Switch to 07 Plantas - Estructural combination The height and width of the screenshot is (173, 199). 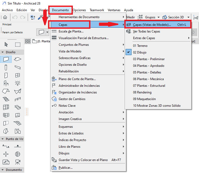coord(149,86)
